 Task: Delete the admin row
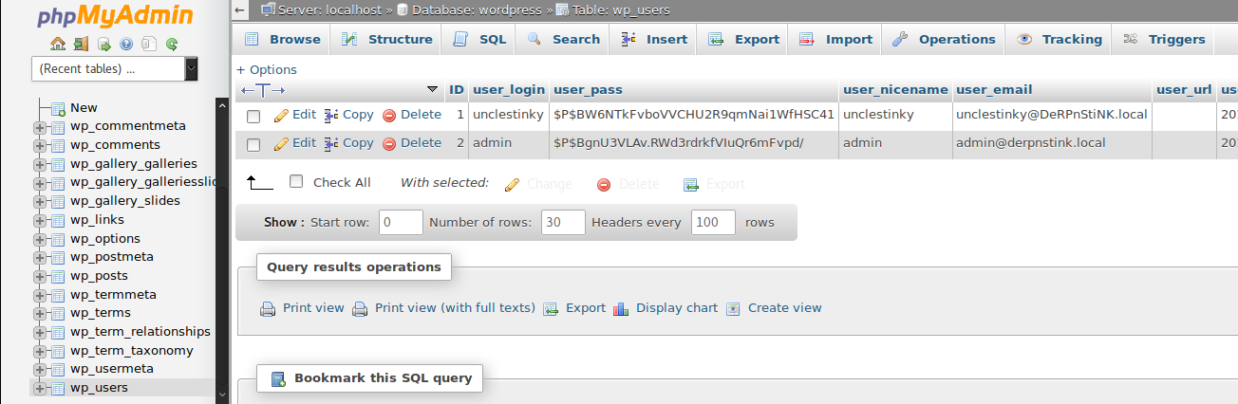point(412,143)
